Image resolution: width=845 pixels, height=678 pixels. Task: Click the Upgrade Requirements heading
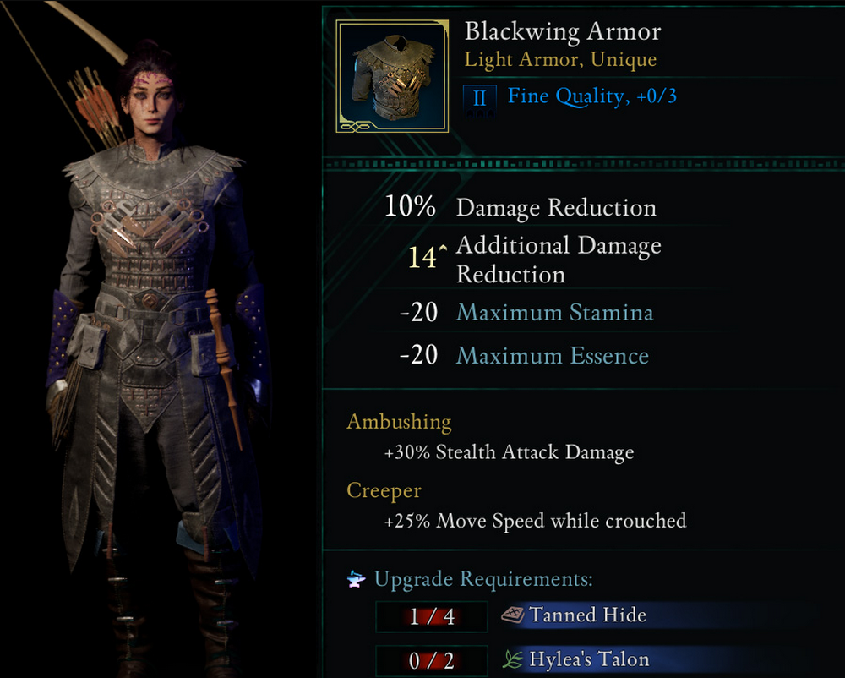coord(483,579)
